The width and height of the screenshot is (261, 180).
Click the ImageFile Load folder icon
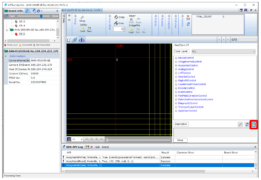(131, 29)
